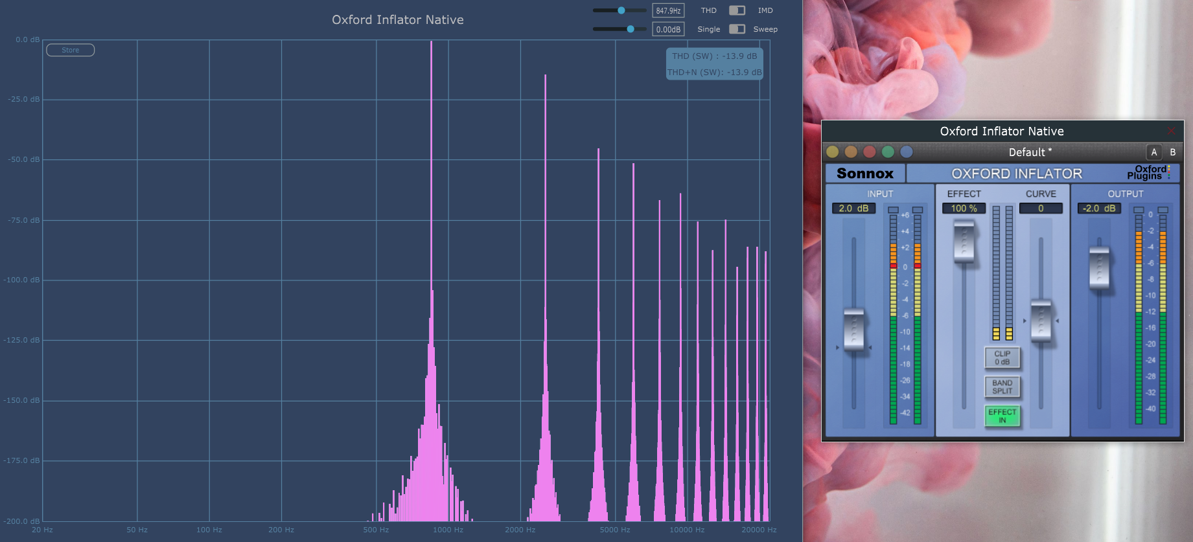Click the Oxford Inflator Native graph title

pyautogui.click(x=398, y=19)
